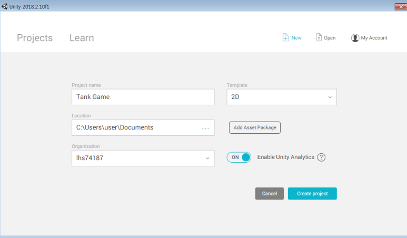Click the Enable Unity Analytics label
This screenshot has height=238, width=407.
coord(285,157)
